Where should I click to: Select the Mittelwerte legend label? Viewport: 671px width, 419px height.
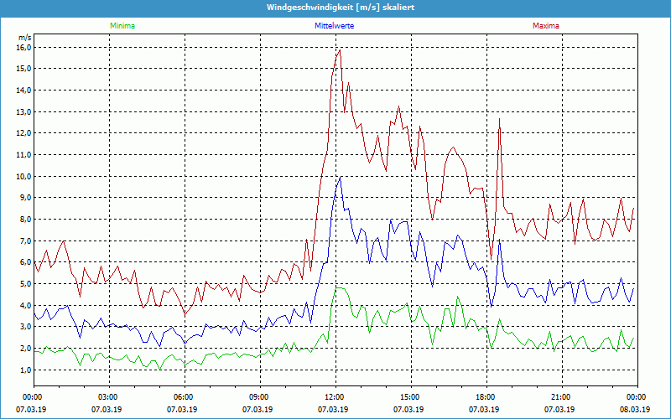(x=333, y=26)
